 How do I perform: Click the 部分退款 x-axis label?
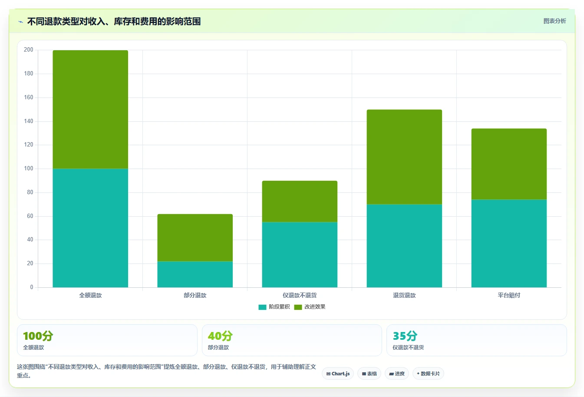(195, 295)
